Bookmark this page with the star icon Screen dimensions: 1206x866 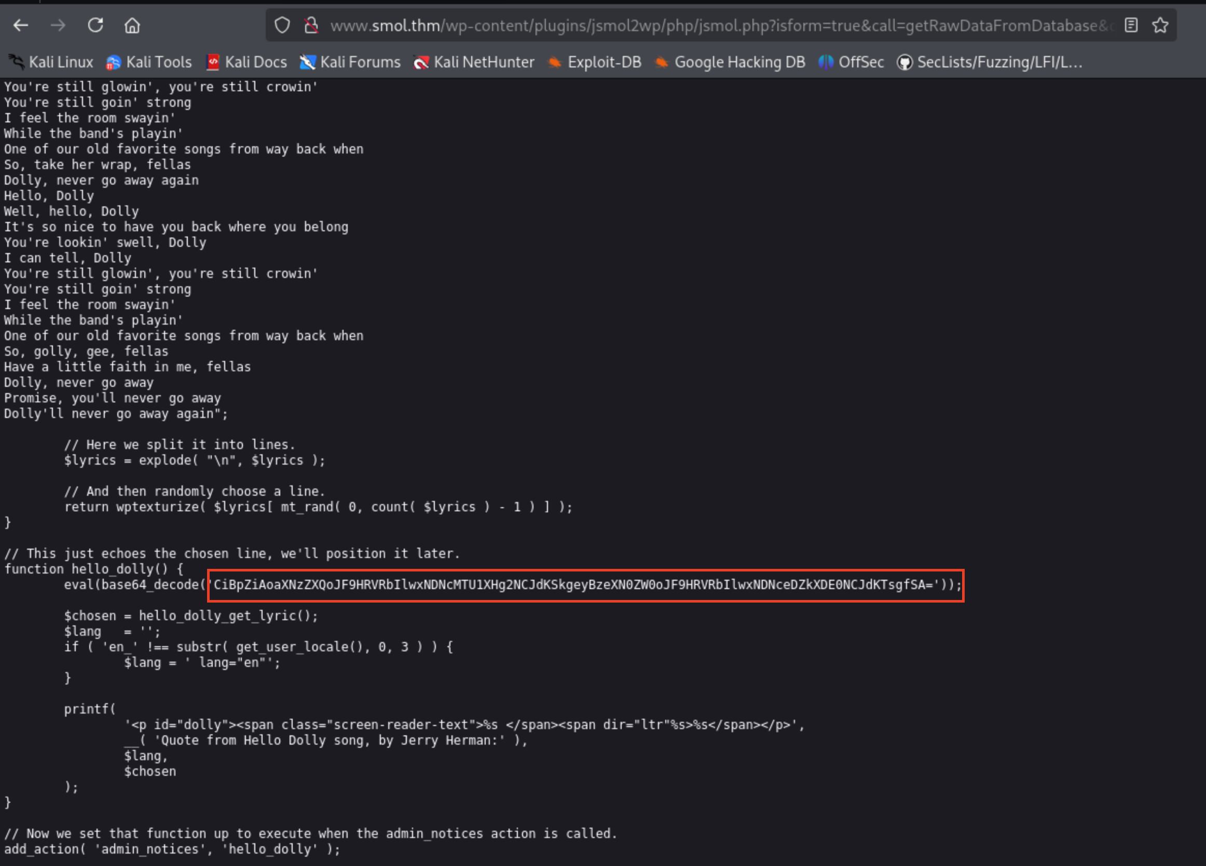coord(1160,25)
